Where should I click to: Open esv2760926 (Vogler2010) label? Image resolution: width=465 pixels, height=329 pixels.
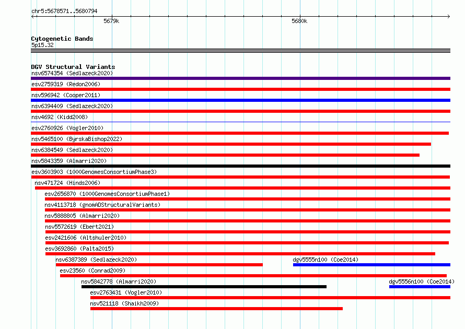point(67,128)
